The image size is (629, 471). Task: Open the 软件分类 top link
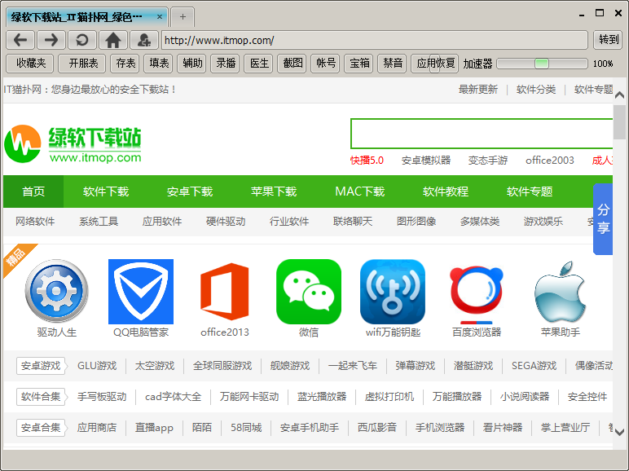pos(536,90)
